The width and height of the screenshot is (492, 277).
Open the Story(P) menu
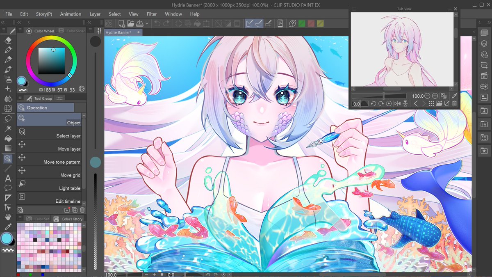[44, 14]
